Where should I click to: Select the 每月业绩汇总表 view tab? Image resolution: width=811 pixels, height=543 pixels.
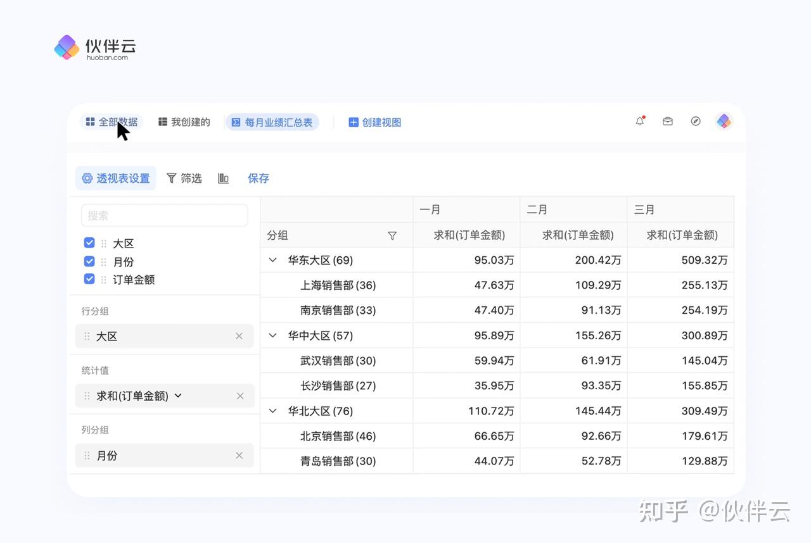[272, 122]
